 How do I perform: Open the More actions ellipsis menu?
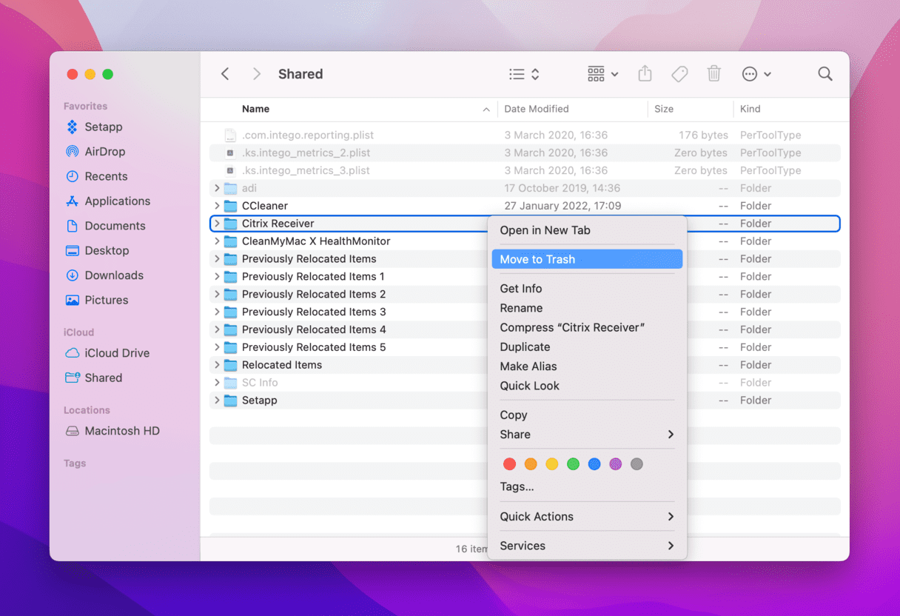tap(756, 74)
